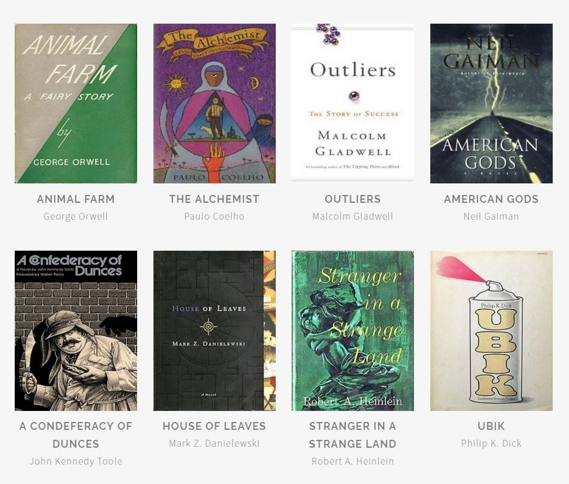Click STRANGER IN A STRANGE LAND title
The height and width of the screenshot is (484, 569).
pyautogui.click(x=353, y=435)
